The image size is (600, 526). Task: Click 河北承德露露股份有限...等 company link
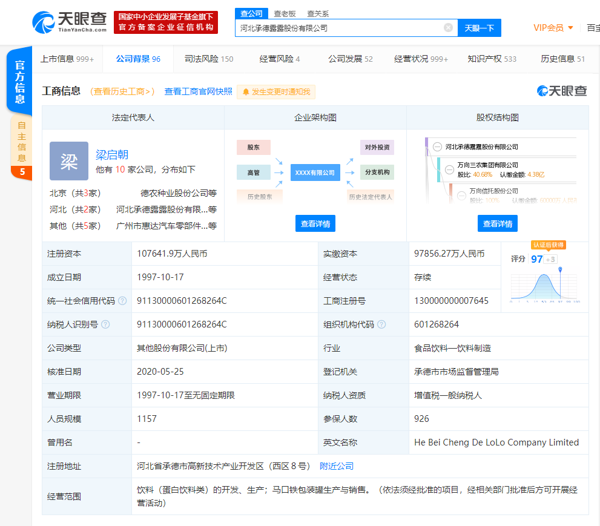tap(166, 209)
